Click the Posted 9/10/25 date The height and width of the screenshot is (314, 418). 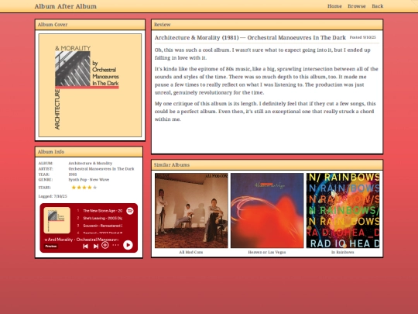[363, 37]
